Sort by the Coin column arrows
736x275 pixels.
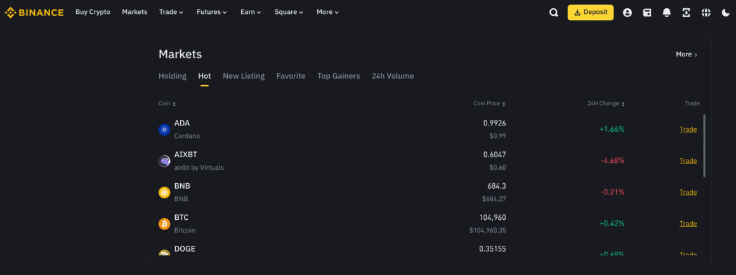coord(174,104)
